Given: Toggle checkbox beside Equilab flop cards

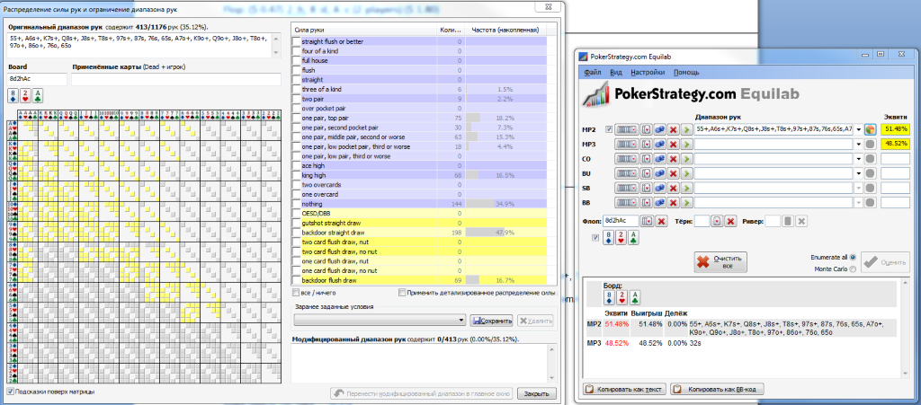Looking at the screenshot, I should coord(595,238).
